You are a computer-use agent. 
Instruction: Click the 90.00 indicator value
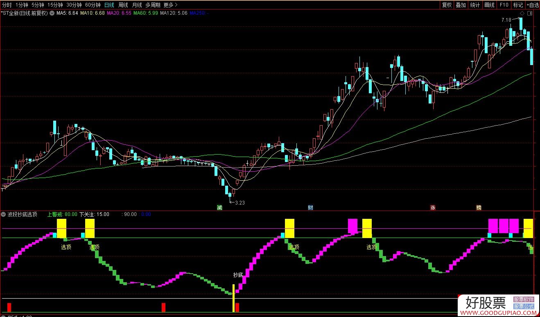(130, 214)
